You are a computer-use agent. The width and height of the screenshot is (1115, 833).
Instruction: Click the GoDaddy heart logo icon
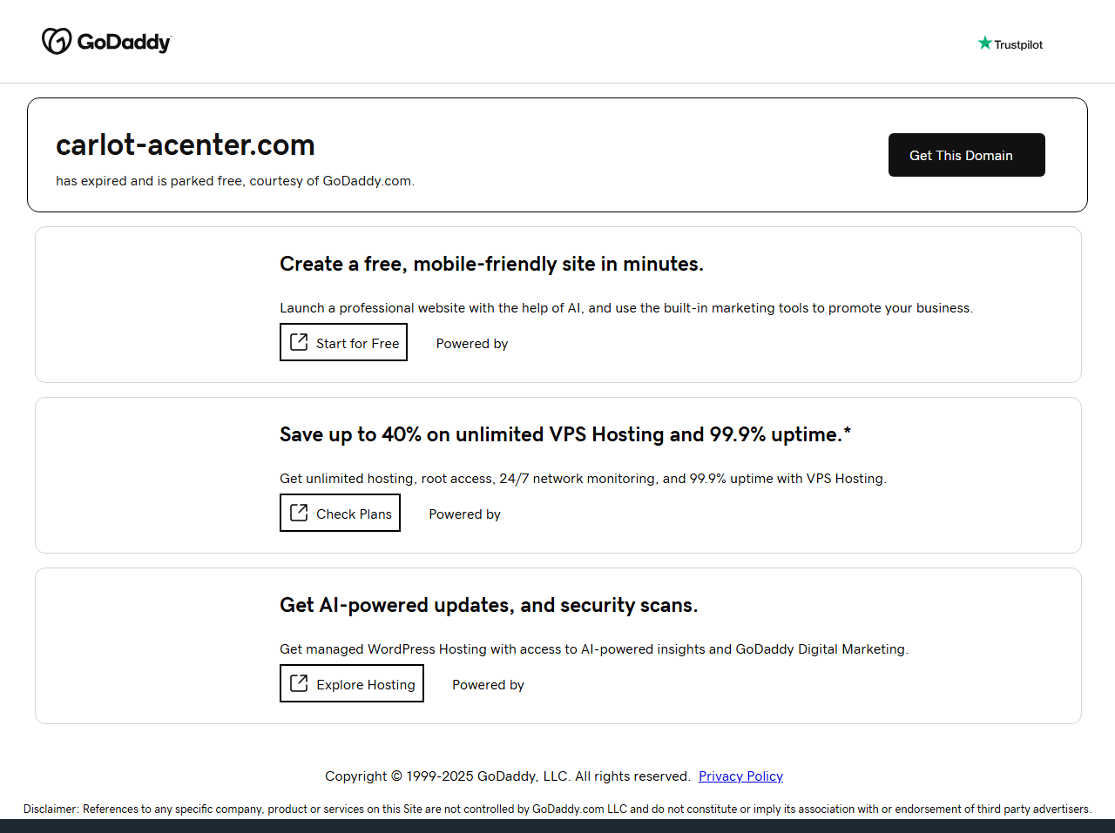click(x=57, y=41)
